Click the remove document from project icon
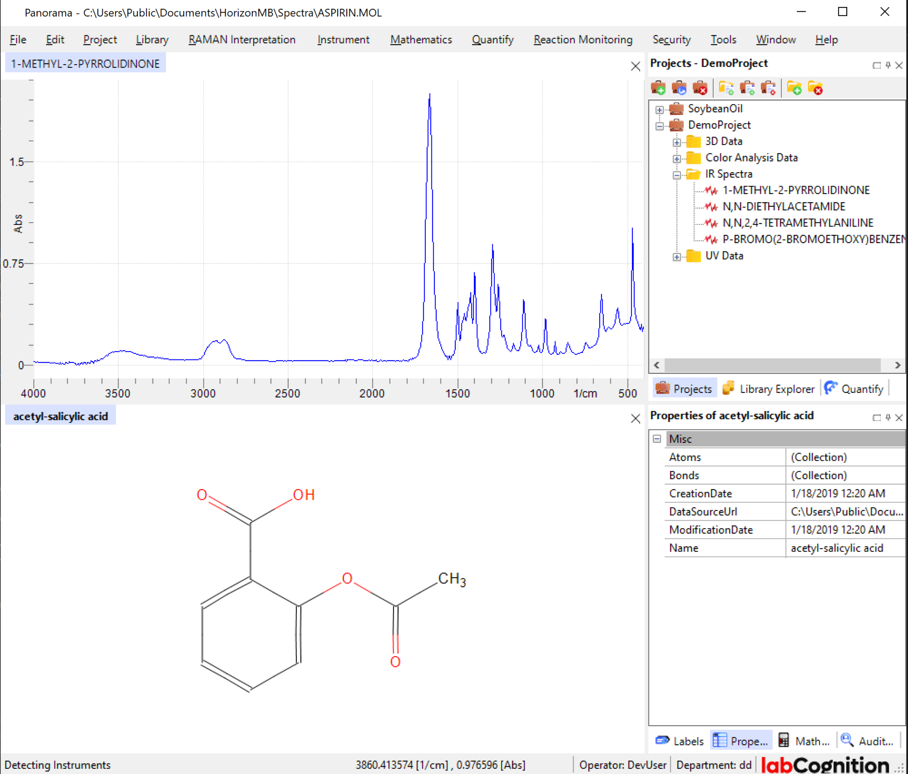908x774 pixels. (x=768, y=88)
